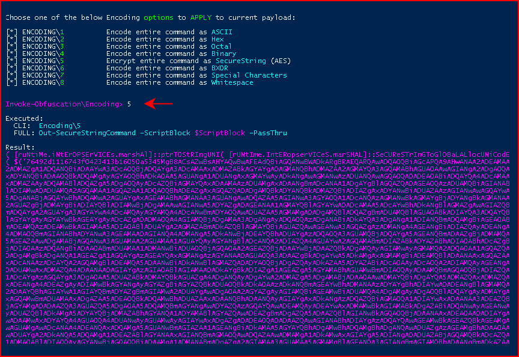Click "[rUNtIme.IntERopserVICeS.marSHAL]::SeCUReSTrInGToGlOBaLALlocUNiCodE" in the result

(x=369, y=154)
